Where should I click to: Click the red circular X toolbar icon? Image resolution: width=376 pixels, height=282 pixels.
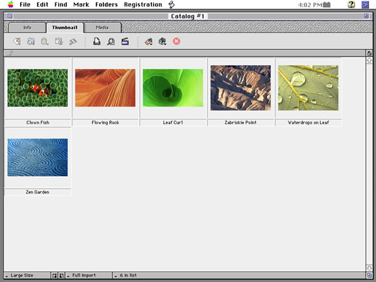tap(177, 42)
